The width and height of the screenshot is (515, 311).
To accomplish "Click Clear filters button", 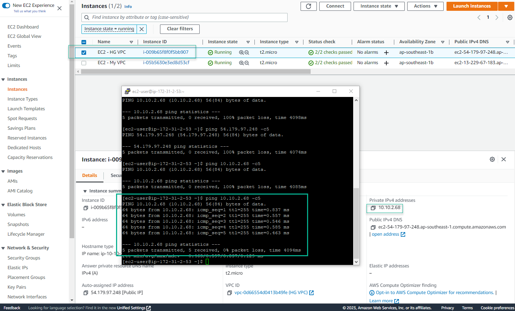I will click(180, 29).
